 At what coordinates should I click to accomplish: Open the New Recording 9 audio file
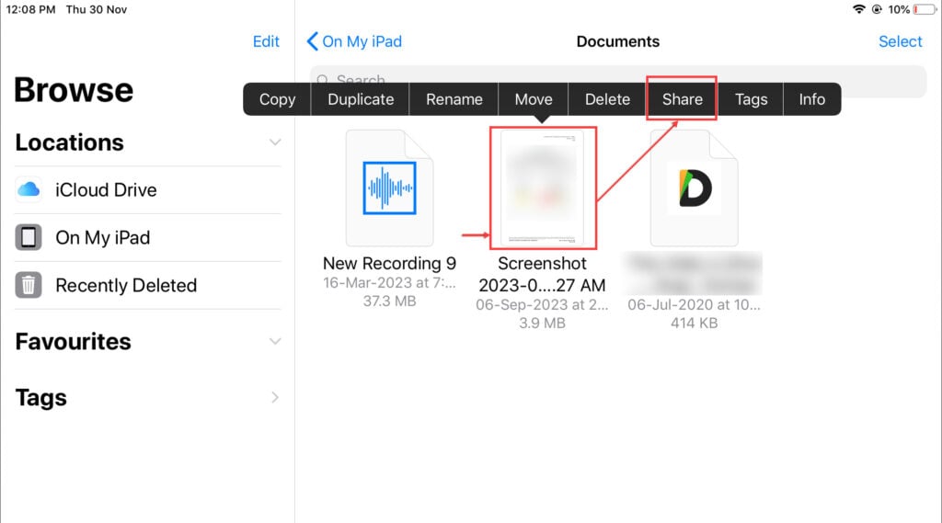pos(389,188)
